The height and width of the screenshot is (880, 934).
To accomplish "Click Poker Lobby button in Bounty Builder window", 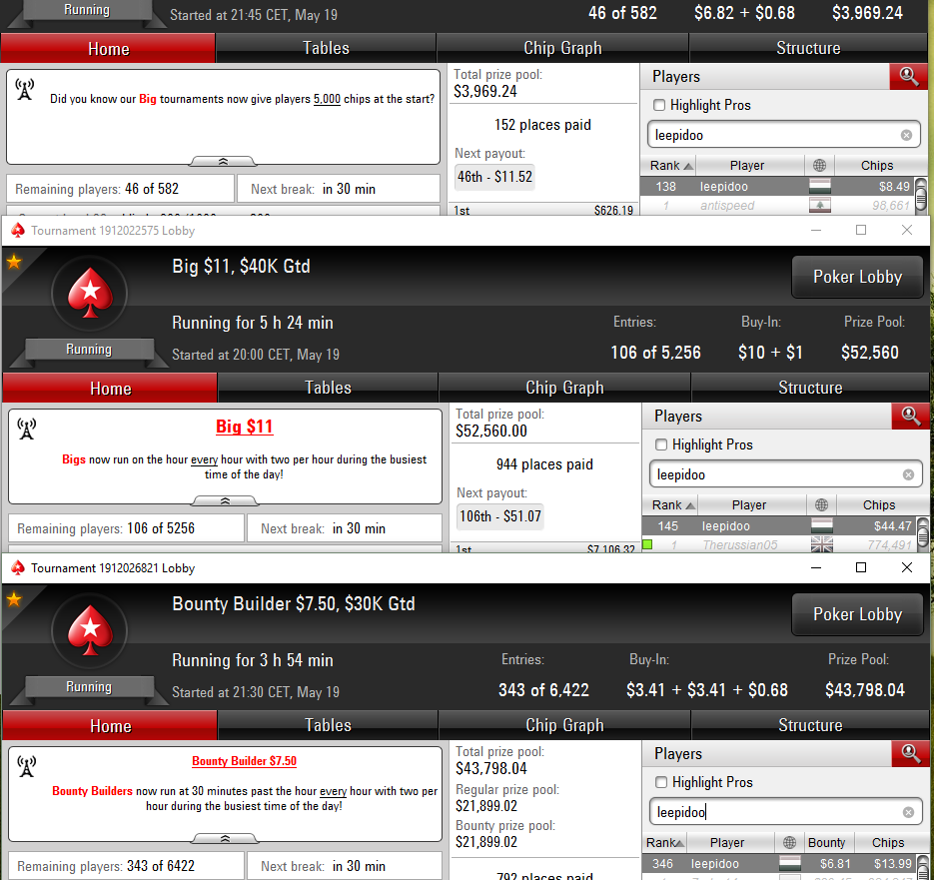I will pyautogui.click(x=857, y=615).
